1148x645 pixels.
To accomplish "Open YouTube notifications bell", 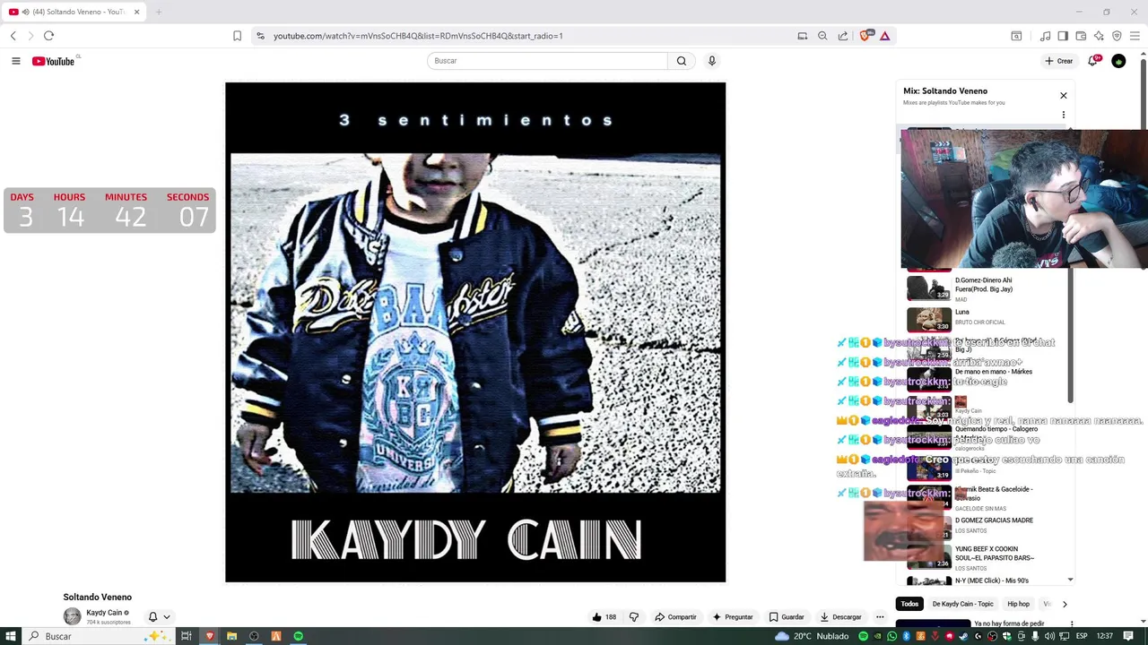I will (1093, 61).
